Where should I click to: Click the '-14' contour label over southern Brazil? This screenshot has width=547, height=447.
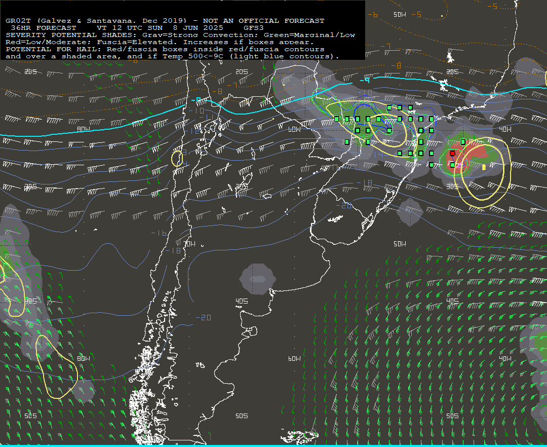tap(375, 154)
